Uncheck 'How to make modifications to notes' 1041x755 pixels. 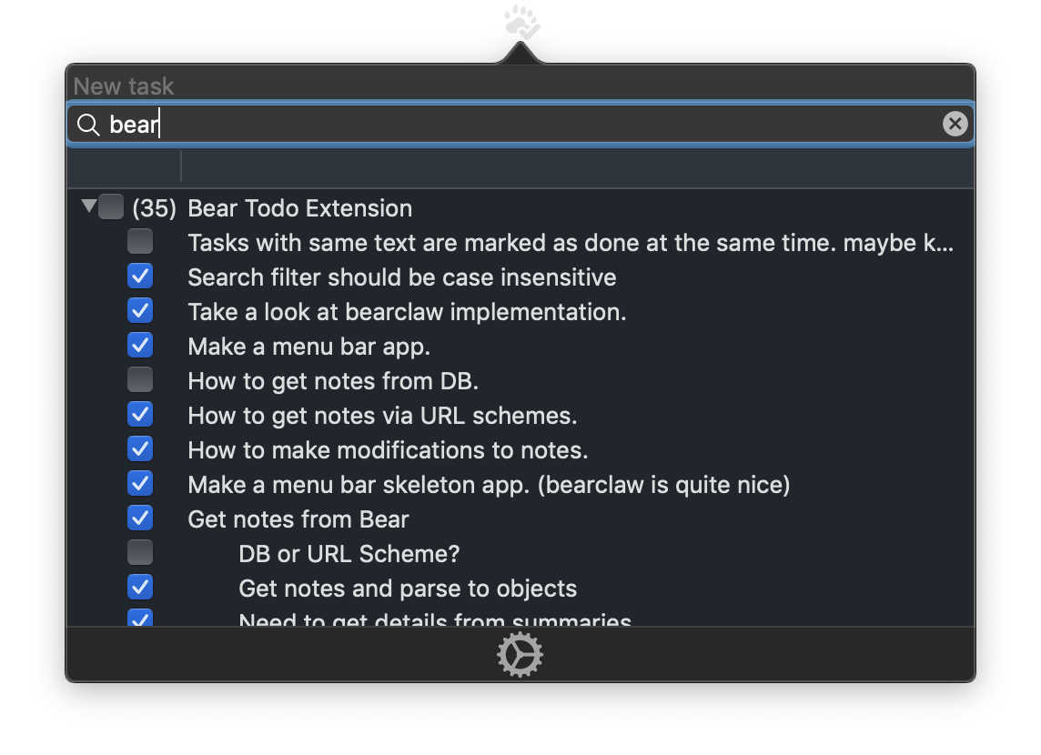click(140, 448)
